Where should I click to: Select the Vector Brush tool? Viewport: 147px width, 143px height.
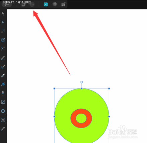[x=3, y=67]
